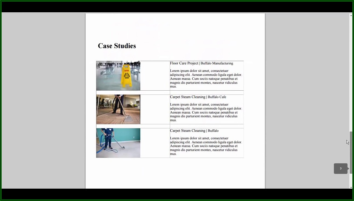The image size is (354, 201).
Task: Select the Buffalo Cafe carpet cleaning photo
Action: click(x=118, y=109)
